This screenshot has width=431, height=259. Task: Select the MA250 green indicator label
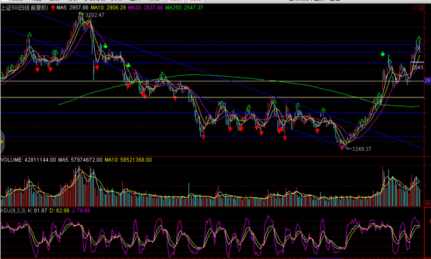click(x=184, y=8)
